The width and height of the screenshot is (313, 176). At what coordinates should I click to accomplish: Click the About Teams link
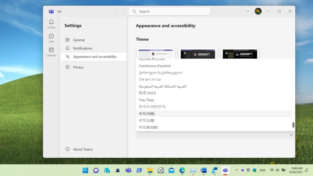pyautogui.click(x=83, y=149)
